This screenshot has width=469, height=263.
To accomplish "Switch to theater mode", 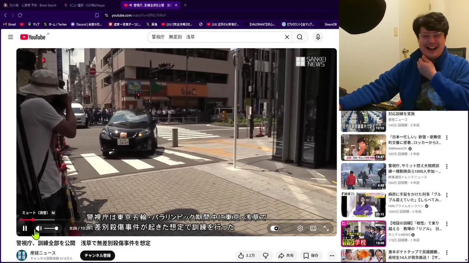I will (313, 228).
